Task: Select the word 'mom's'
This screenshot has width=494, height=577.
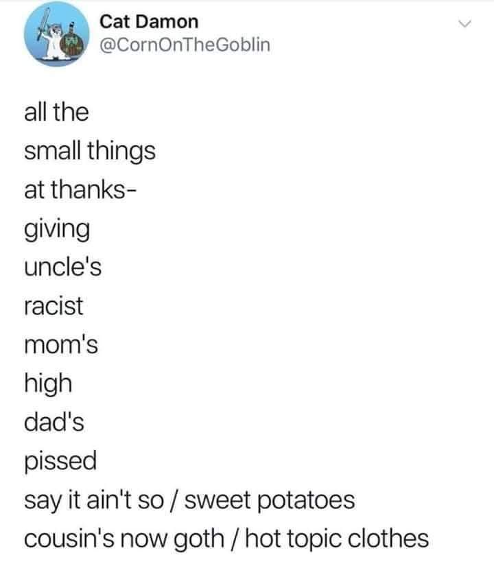Action: tap(61, 345)
